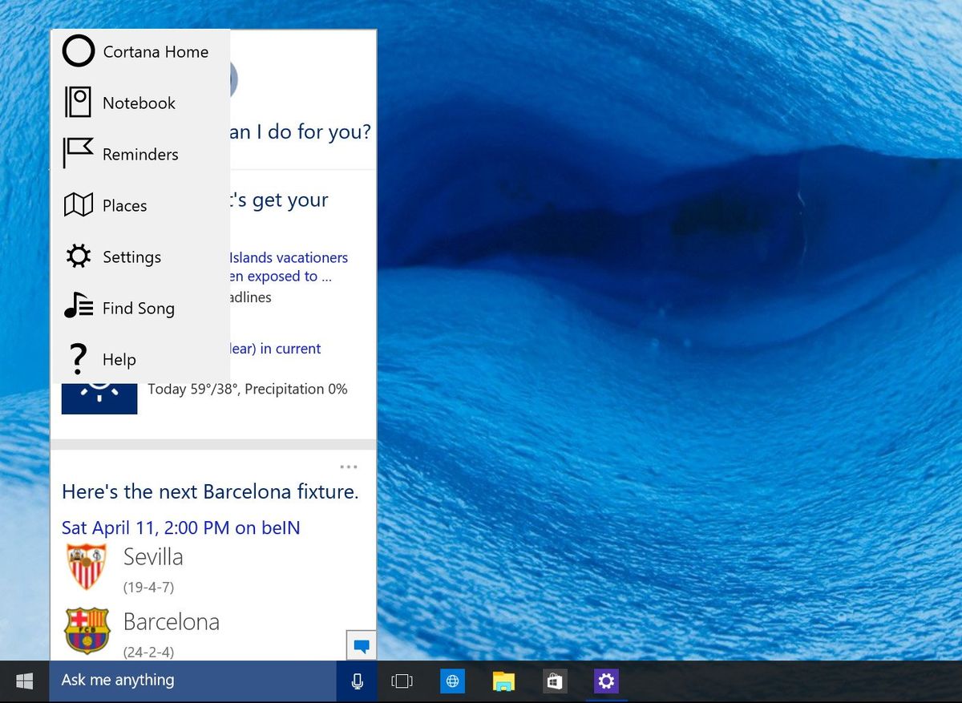The image size is (962, 703).
Task: Expand the fixture card options ellipsis
Action: coord(349,467)
